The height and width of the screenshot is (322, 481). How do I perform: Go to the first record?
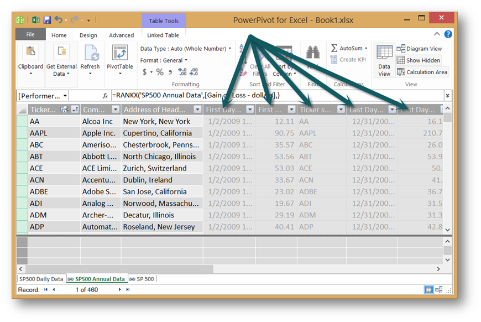pos(46,289)
